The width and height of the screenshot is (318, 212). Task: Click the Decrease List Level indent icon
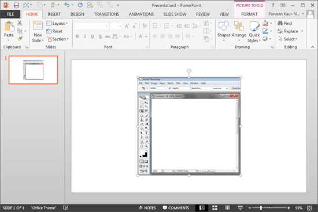[x=179, y=26]
